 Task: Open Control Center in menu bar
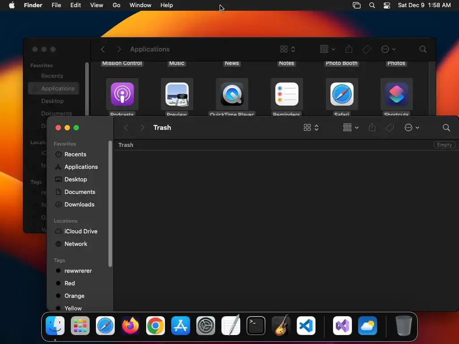[x=387, y=5]
